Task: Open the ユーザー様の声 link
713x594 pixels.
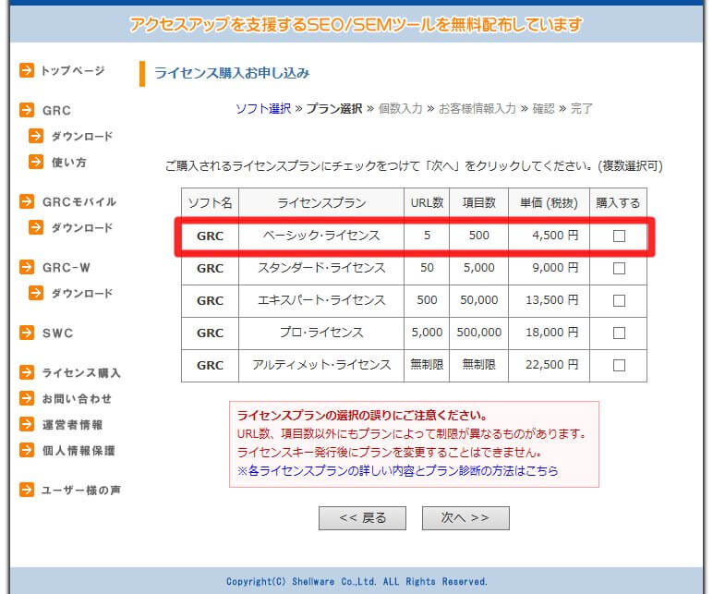Action: click(x=81, y=491)
